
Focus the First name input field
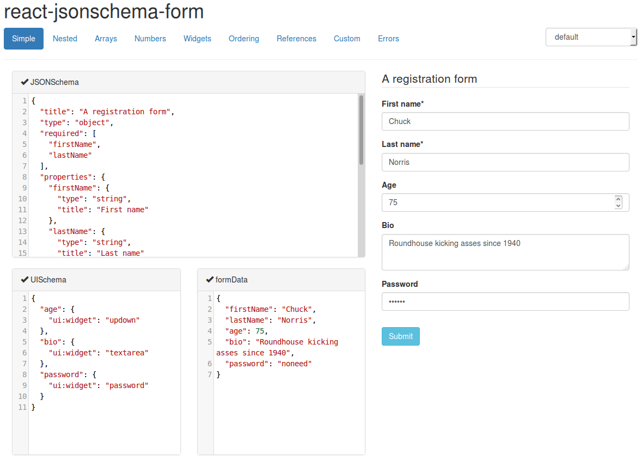pos(505,121)
